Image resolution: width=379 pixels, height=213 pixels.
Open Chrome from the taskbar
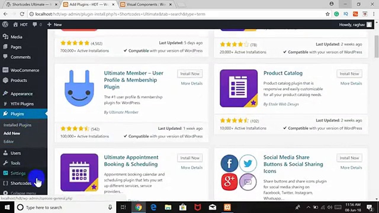(138, 207)
